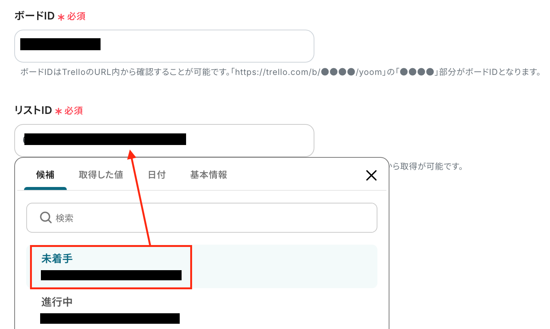Switch to the 候補 tab
The width and height of the screenshot is (550, 329).
click(x=45, y=175)
